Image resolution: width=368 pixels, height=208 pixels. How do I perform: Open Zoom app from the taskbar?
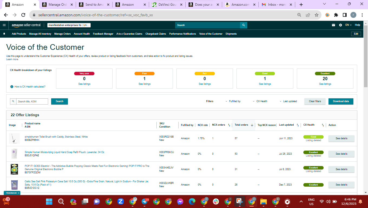[121, 201]
